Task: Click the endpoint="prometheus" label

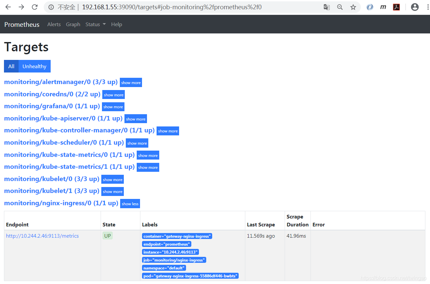Action: point(167,244)
